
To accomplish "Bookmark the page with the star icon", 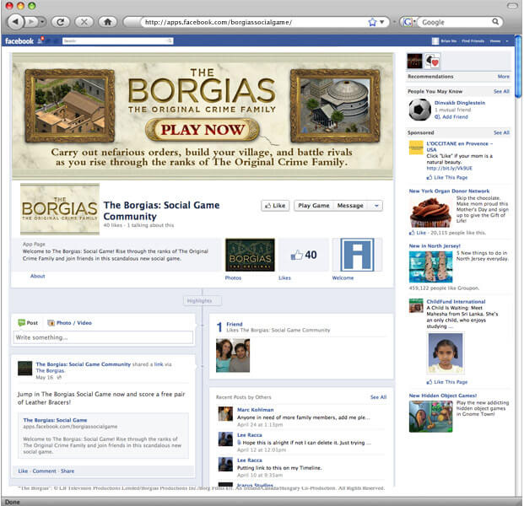I will point(372,23).
